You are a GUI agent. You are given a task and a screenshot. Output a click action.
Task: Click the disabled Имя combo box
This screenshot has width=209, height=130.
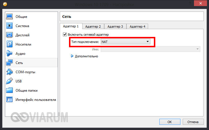pos(150,49)
